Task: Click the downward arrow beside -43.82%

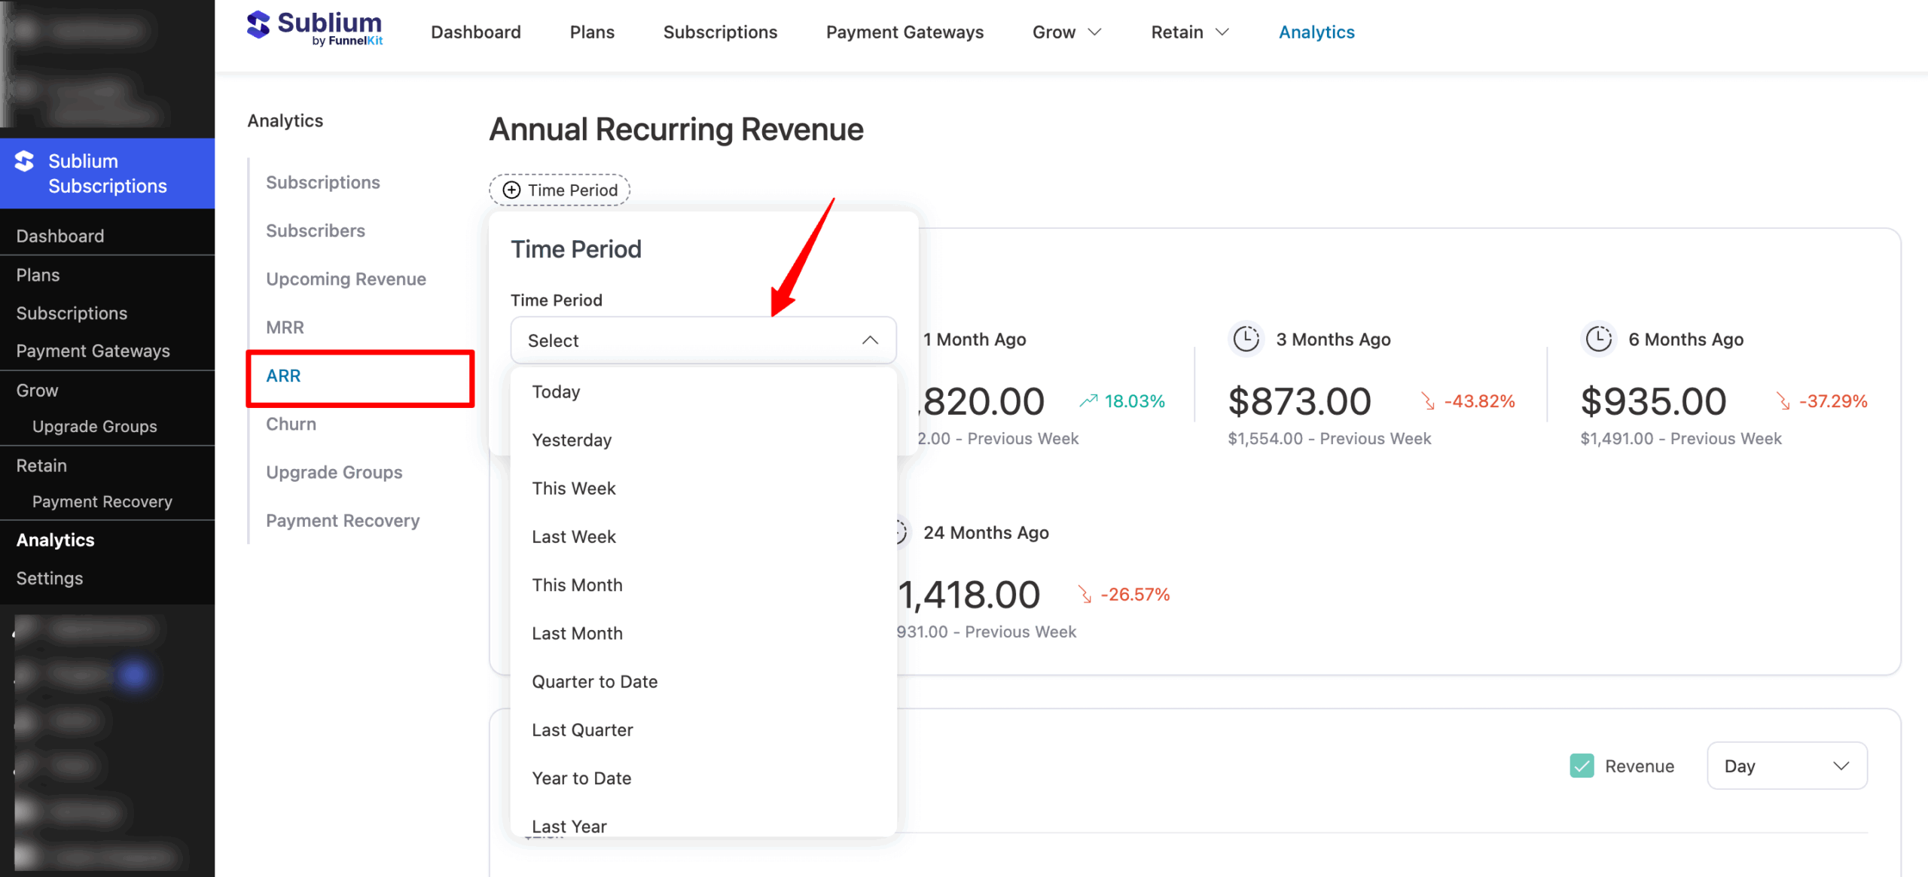Action: (x=1429, y=402)
